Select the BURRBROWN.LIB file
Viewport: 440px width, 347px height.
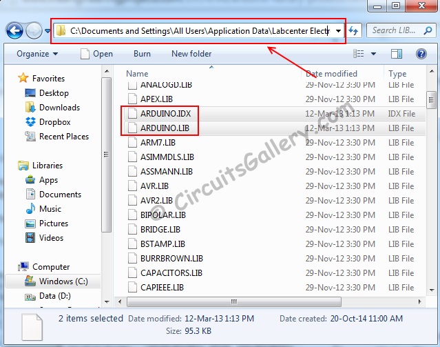(171, 259)
